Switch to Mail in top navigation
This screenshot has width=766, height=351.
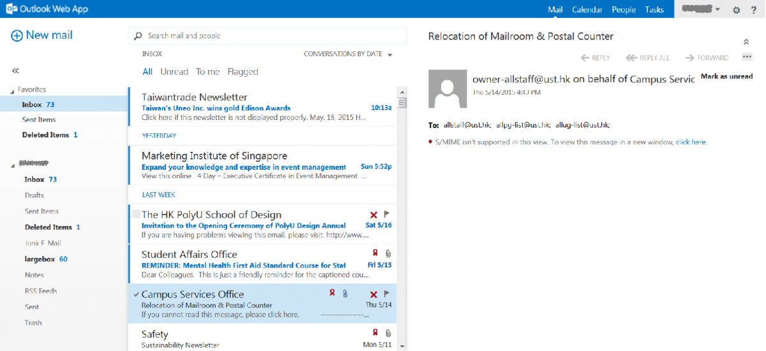[555, 10]
